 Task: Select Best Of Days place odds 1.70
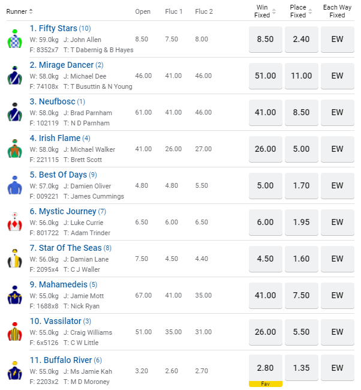coord(302,185)
